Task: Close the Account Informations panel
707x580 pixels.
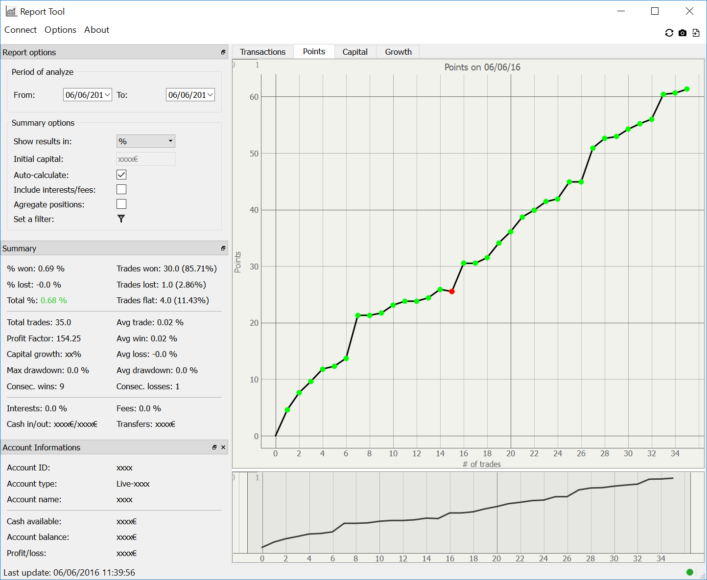Action: (223, 447)
